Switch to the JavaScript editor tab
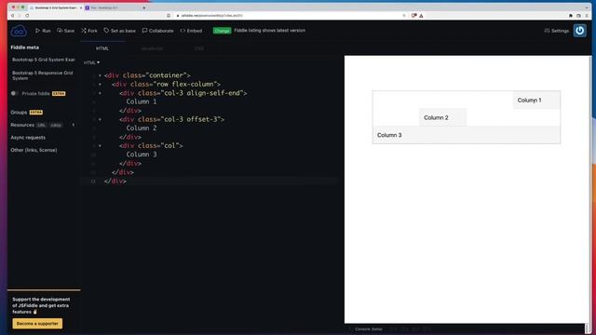 (x=152, y=48)
